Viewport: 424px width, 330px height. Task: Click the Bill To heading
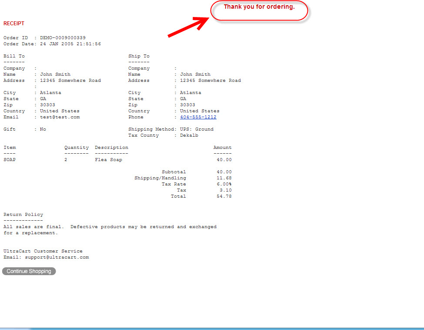point(14,56)
